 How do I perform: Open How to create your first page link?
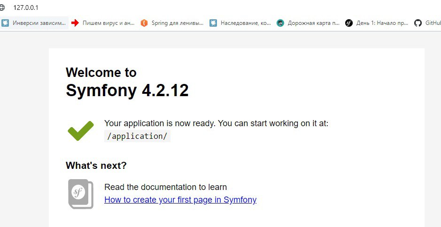click(x=180, y=200)
